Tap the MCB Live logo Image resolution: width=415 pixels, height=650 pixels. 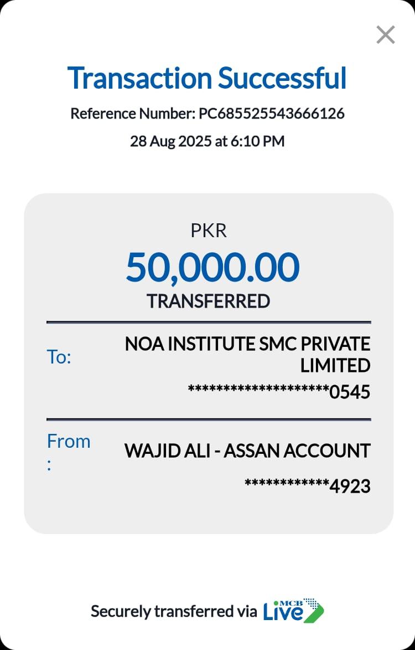(x=293, y=610)
